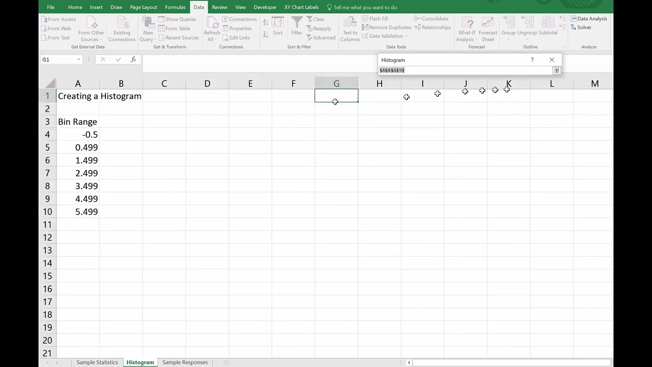Switch to the XY Chart Labels tab

tap(302, 7)
